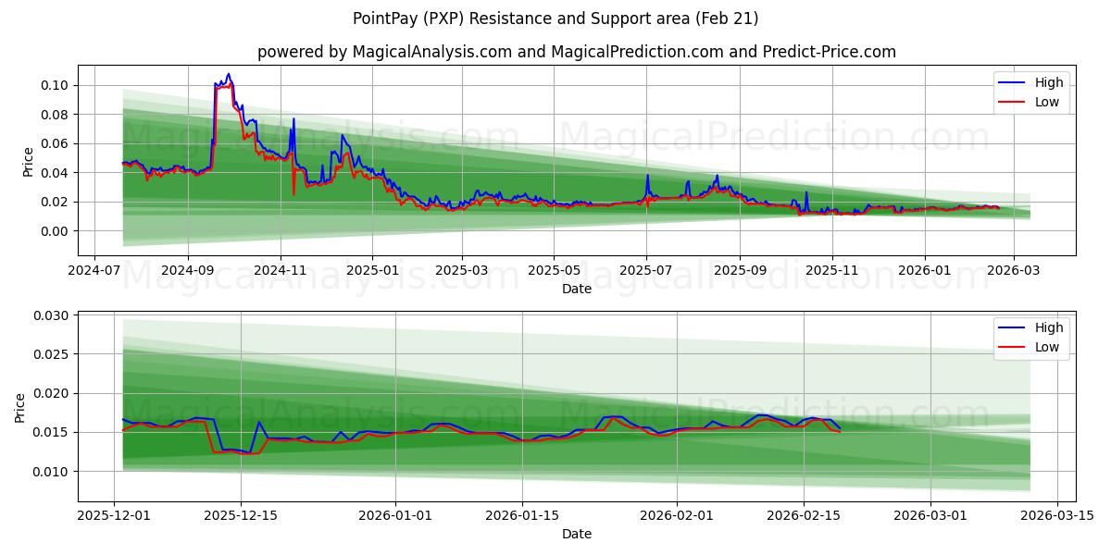Viewport: 1111px width, 555px height.
Task: Click the '0.00' y-axis tick on the top chart
Action: coord(56,231)
